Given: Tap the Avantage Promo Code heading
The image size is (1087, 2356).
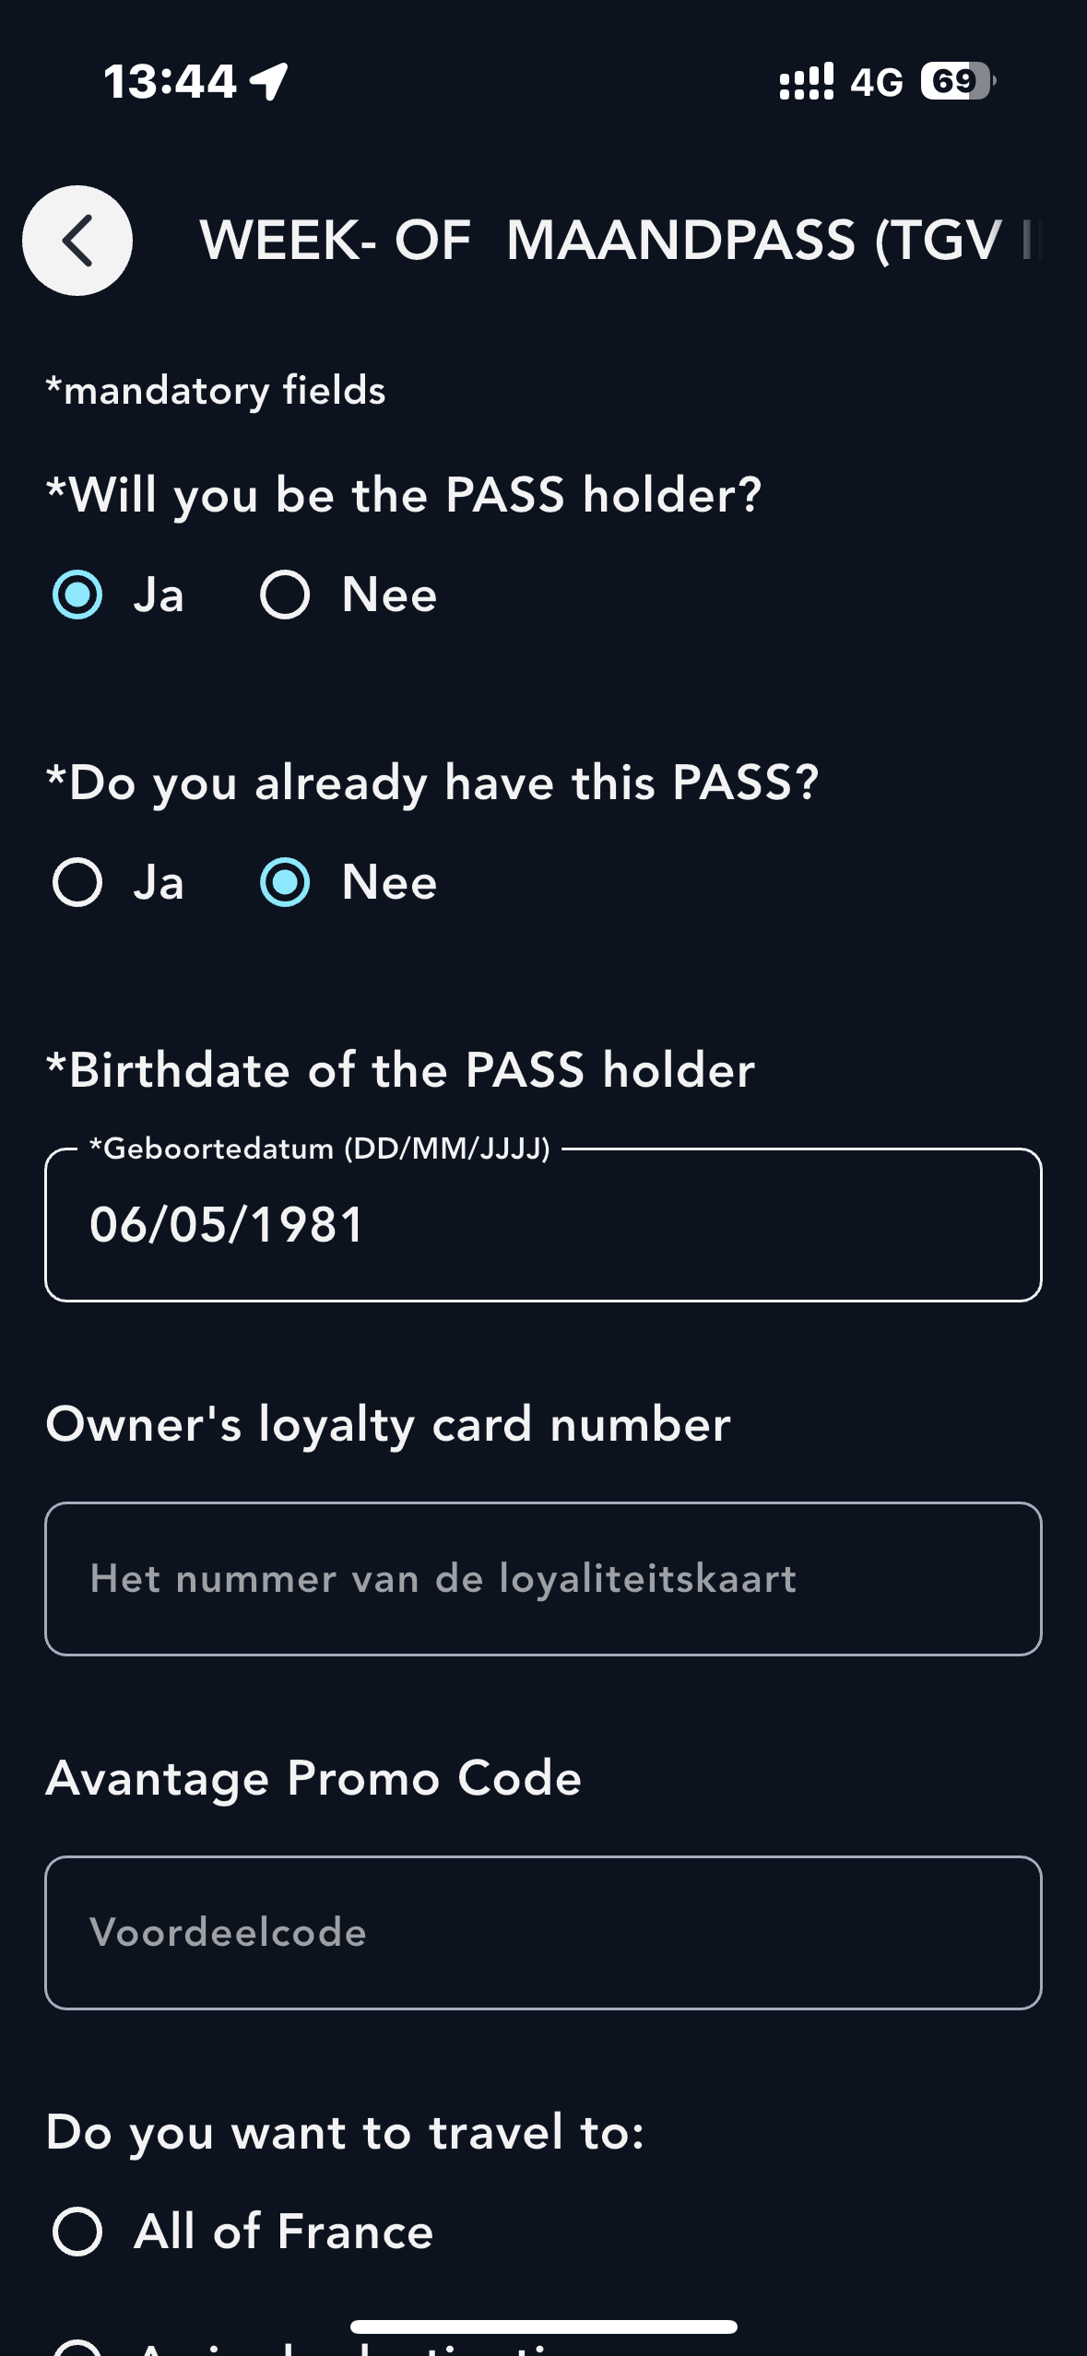Looking at the screenshot, I should [313, 1778].
